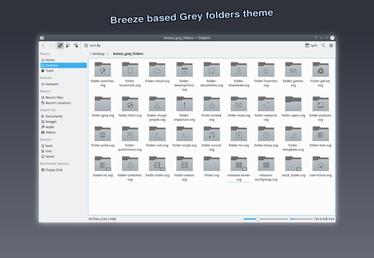Select folder-games.svg icon
374x258 pixels.
[x=293, y=69]
